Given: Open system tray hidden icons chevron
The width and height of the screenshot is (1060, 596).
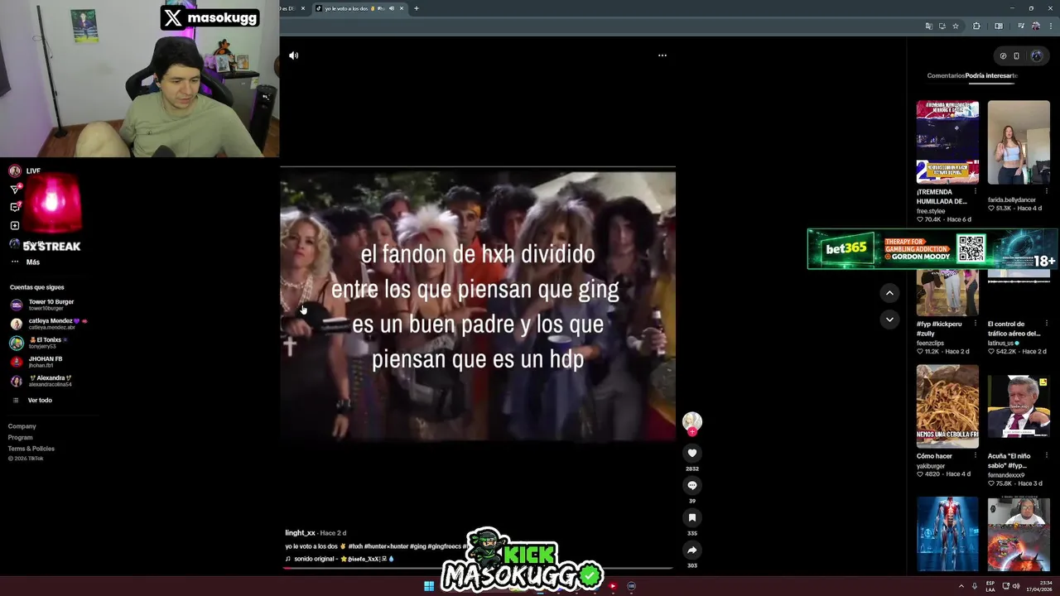Looking at the screenshot, I should click(961, 586).
